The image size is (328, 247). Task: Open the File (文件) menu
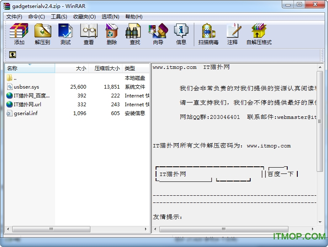pyautogui.click(x=14, y=17)
